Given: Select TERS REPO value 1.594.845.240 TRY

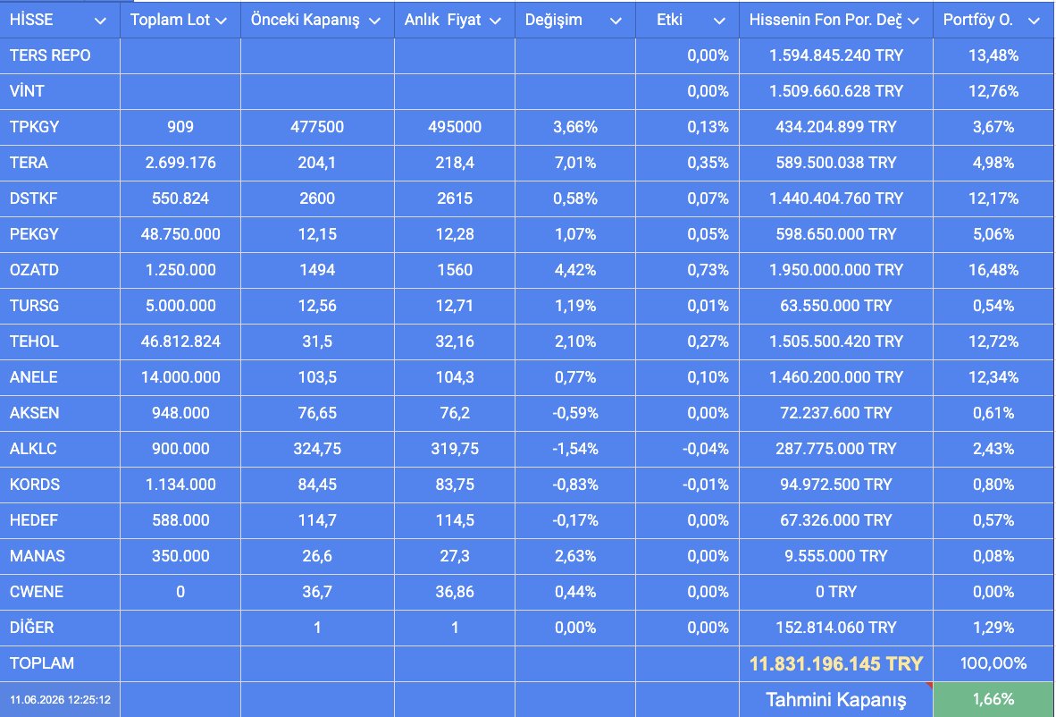Looking at the screenshot, I should [835, 55].
